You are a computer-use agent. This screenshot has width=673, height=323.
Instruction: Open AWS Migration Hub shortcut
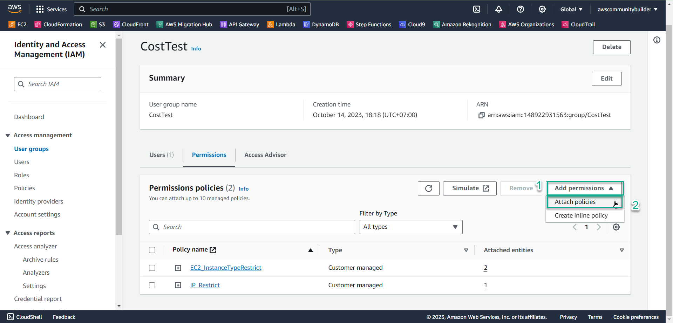[184, 24]
